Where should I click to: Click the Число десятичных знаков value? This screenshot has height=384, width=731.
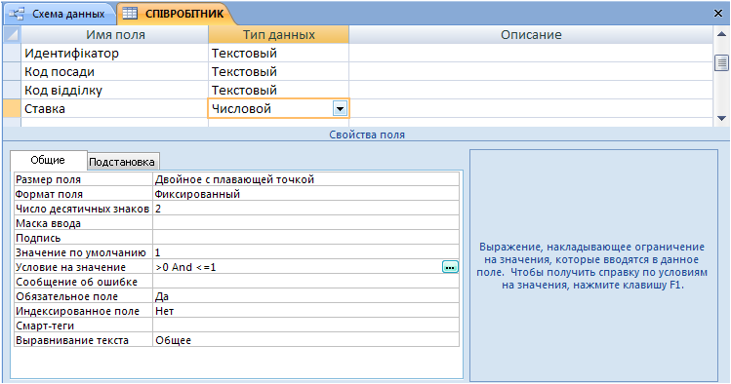click(305, 209)
